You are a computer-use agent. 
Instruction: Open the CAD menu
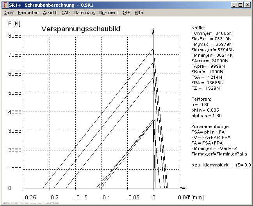(x=65, y=13)
